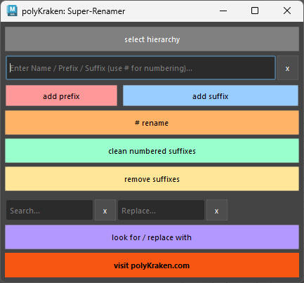This screenshot has height=283, width=304.
Task: Focus the Replace... input field
Action: (x=161, y=210)
